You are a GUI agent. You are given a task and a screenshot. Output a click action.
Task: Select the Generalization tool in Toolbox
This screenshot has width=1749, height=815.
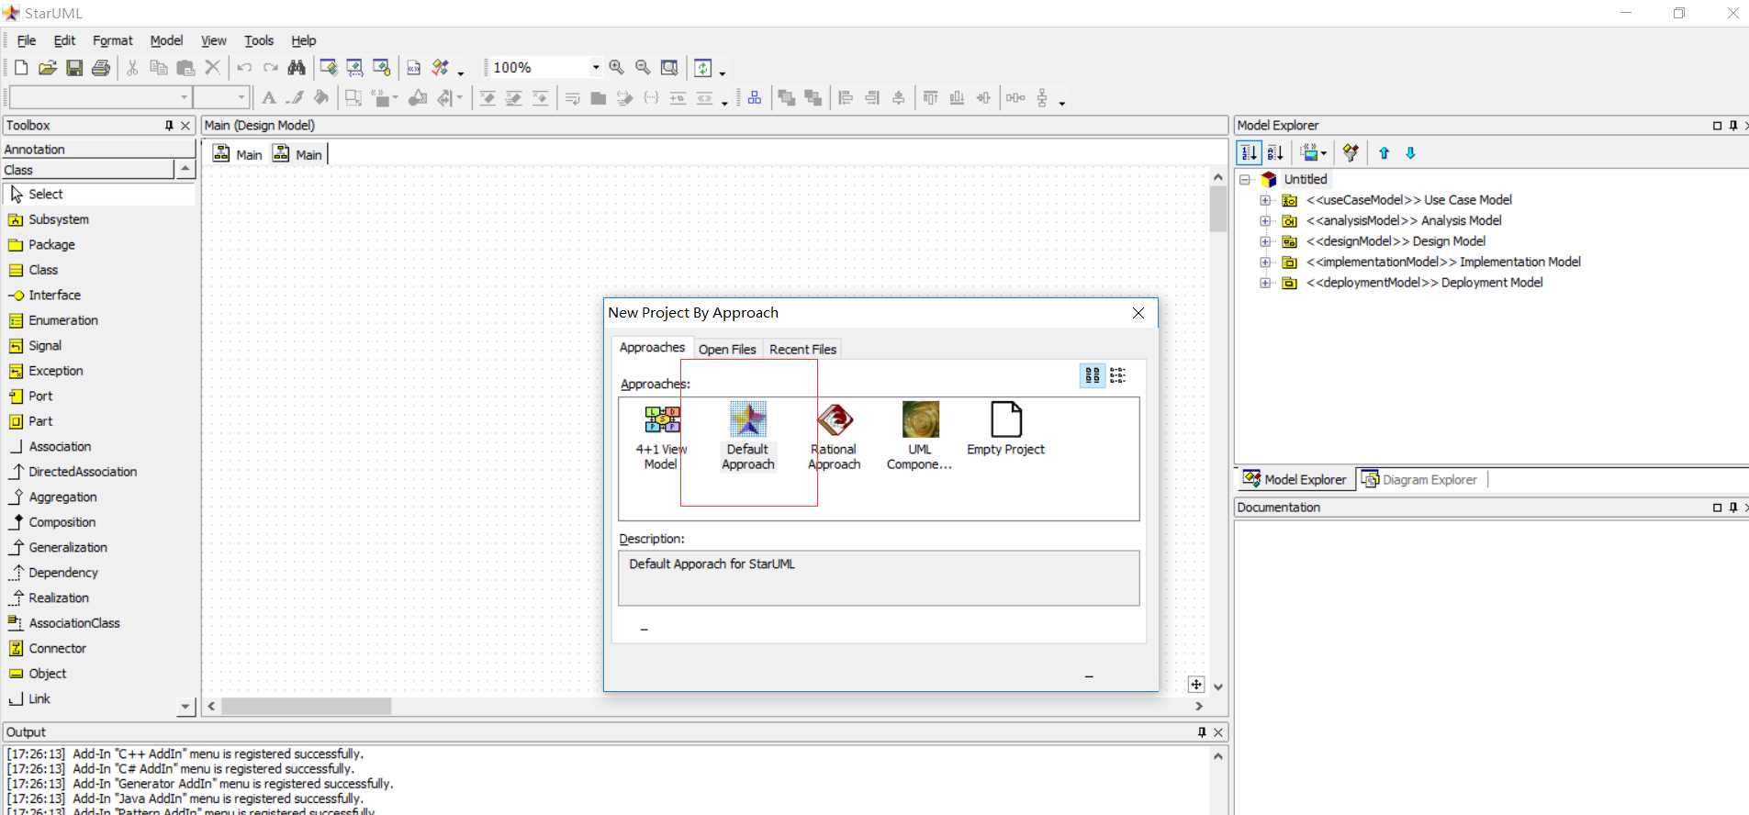coord(98,548)
